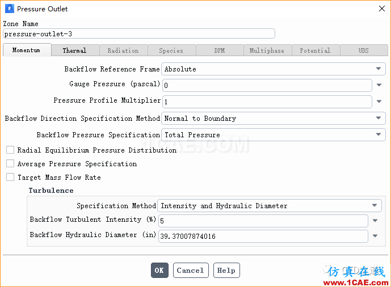The height and width of the screenshot is (287, 391).
Task: Open Backflow Turbulent Intensity arrow menu
Action: (x=375, y=221)
